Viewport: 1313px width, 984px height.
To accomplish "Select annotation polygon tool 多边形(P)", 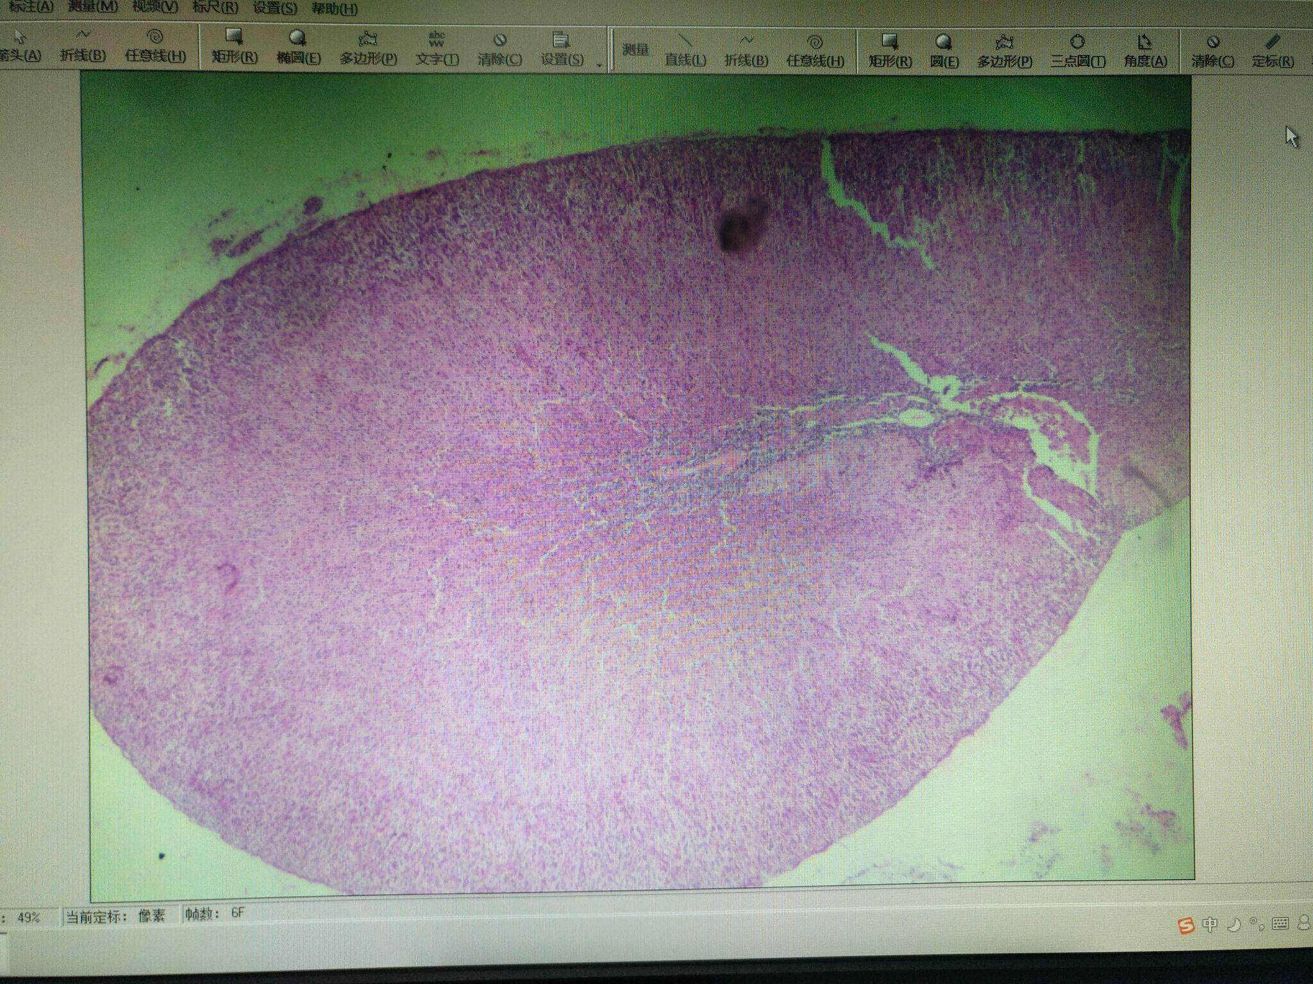I will pos(368,49).
